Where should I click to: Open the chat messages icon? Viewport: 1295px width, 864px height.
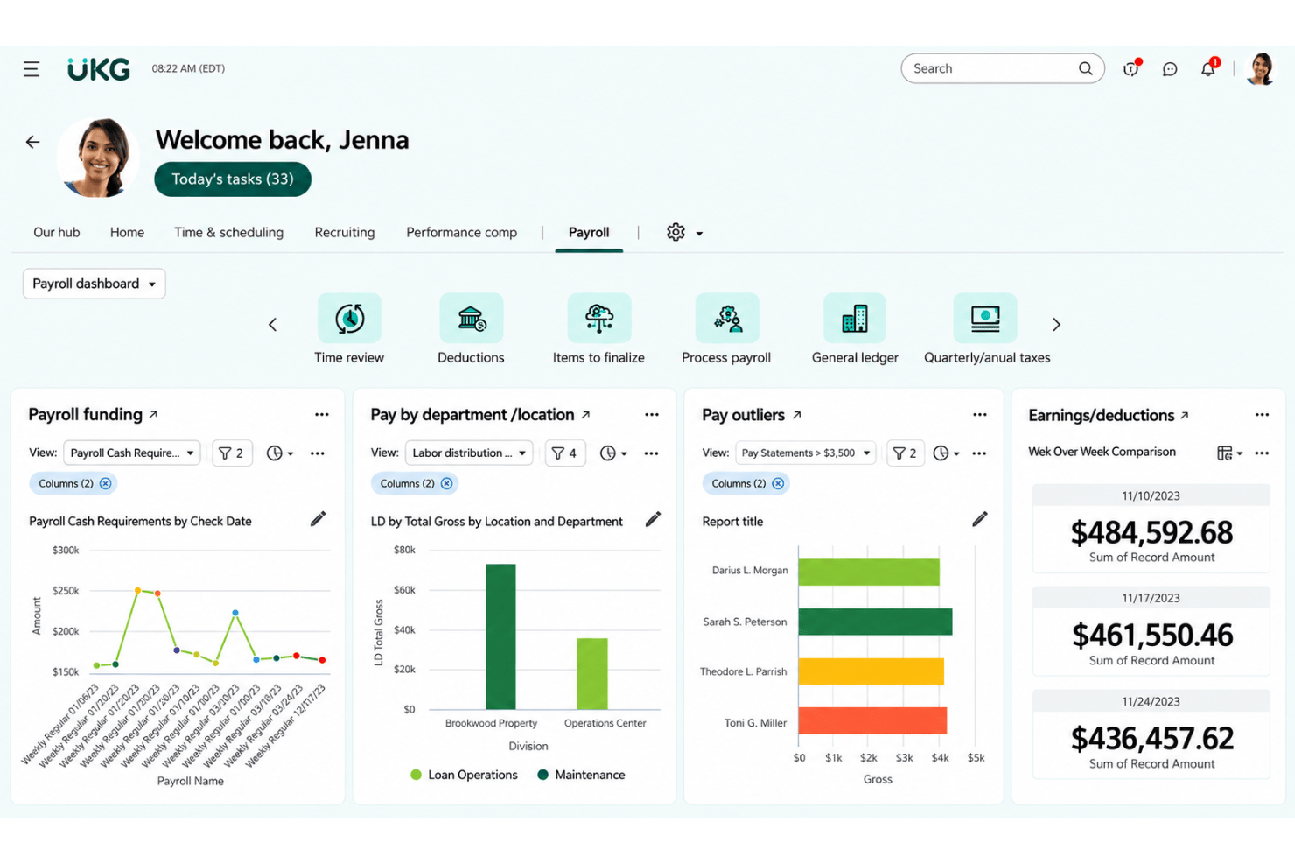tap(1170, 69)
